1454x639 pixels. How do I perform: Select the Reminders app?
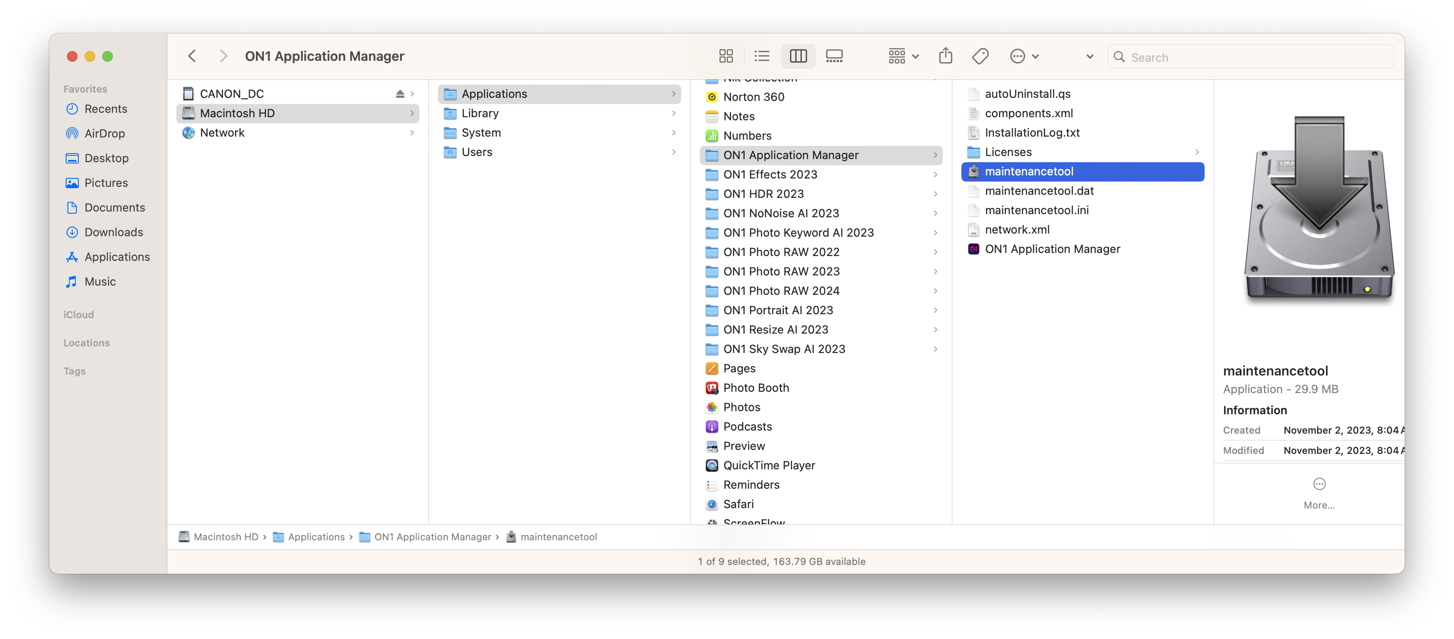pyautogui.click(x=821, y=485)
